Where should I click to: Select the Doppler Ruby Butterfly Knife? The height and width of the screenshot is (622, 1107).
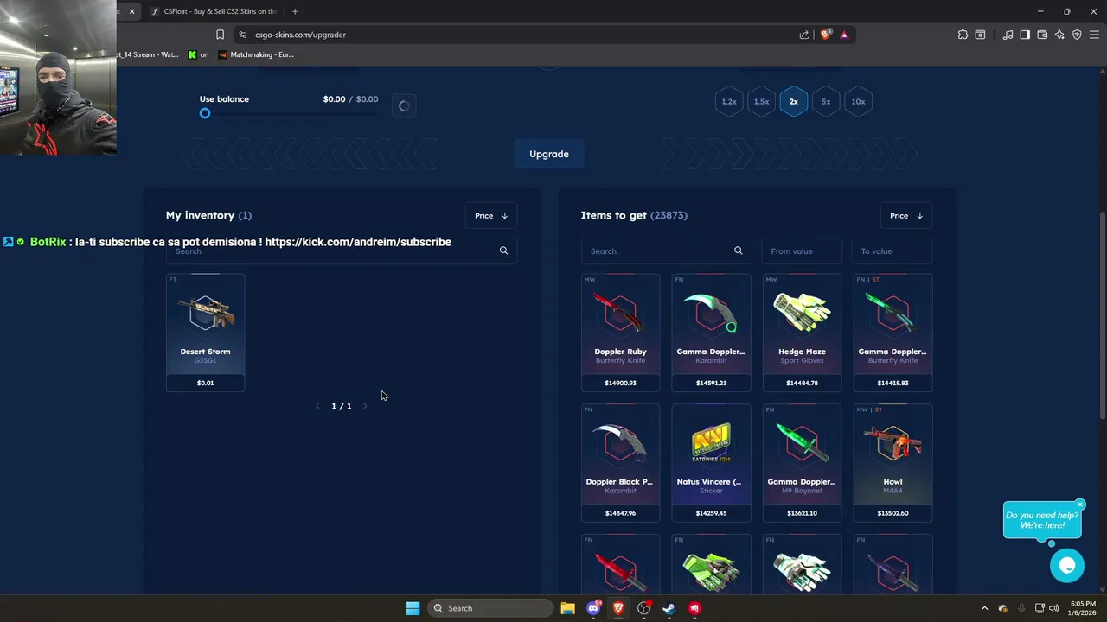620,333
